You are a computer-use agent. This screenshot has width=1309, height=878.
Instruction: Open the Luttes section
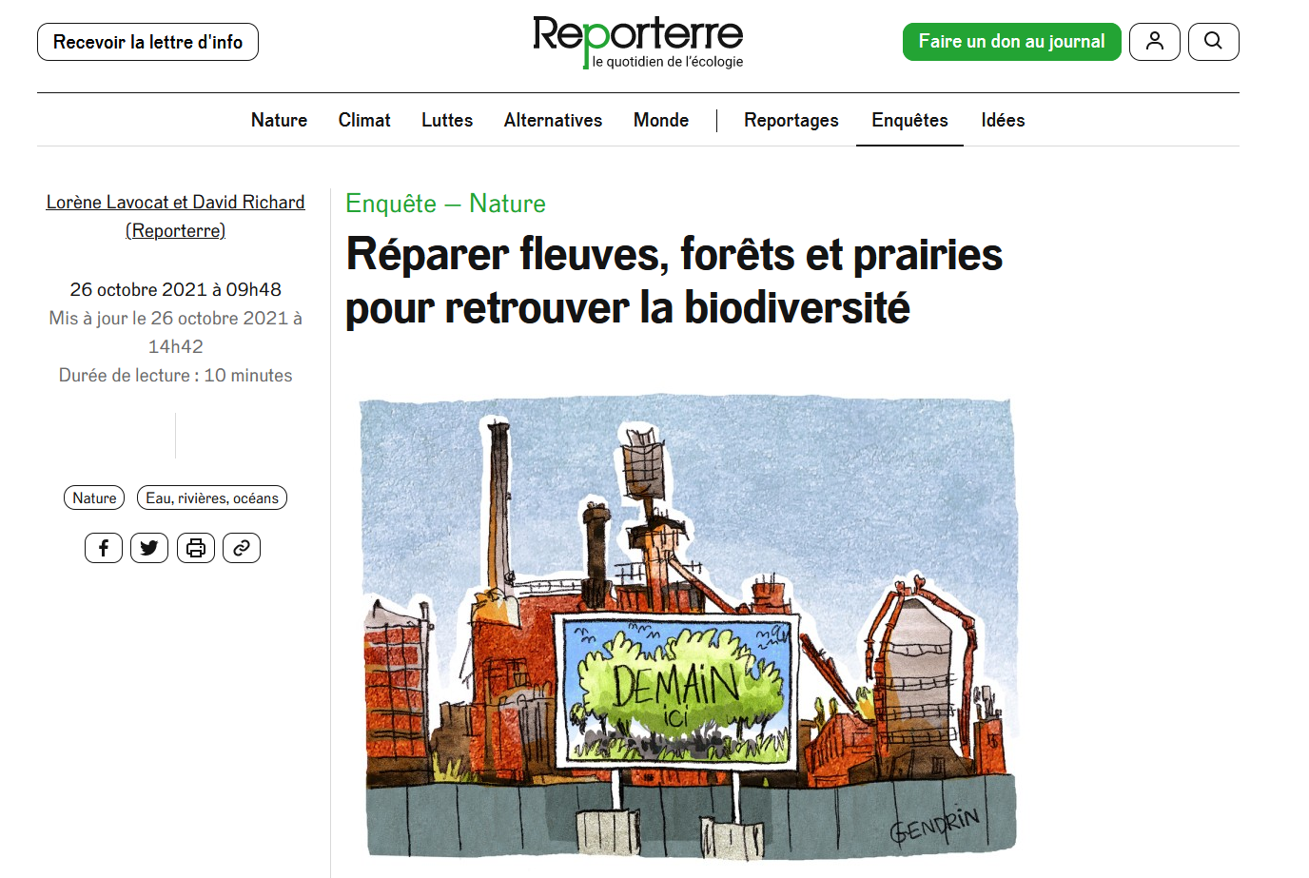click(447, 120)
